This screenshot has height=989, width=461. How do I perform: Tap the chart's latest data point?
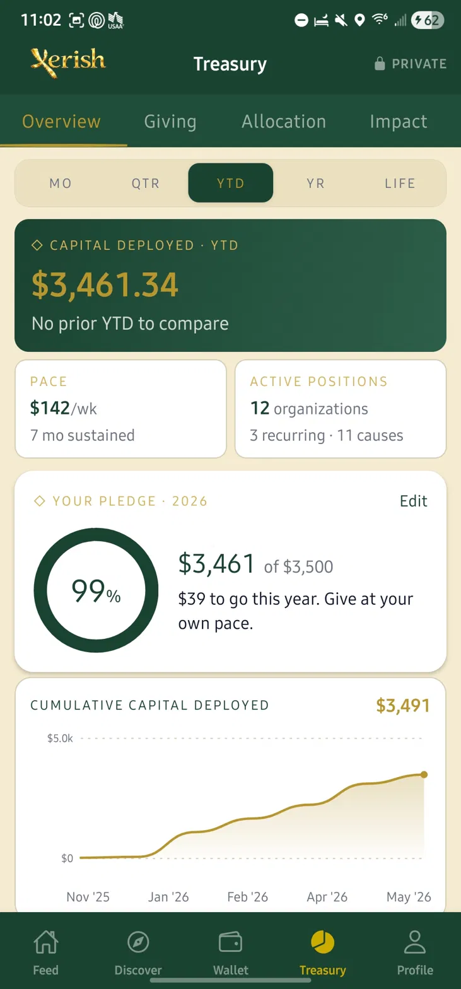coord(424,775)
